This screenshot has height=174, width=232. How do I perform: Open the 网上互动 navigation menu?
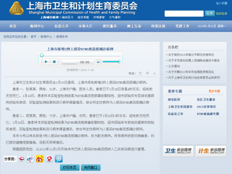coord(134,26)
